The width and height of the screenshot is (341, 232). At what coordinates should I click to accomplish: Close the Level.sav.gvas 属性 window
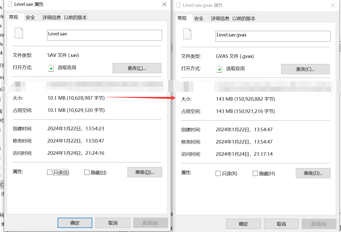333,5
